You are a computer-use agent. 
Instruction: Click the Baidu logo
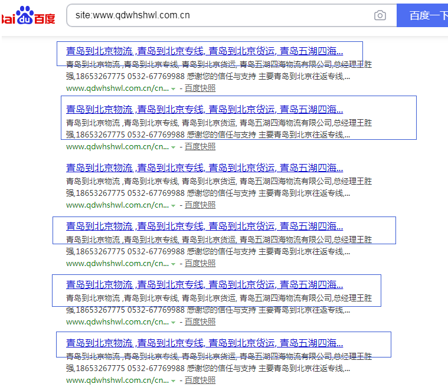click(x=28, y=16)
